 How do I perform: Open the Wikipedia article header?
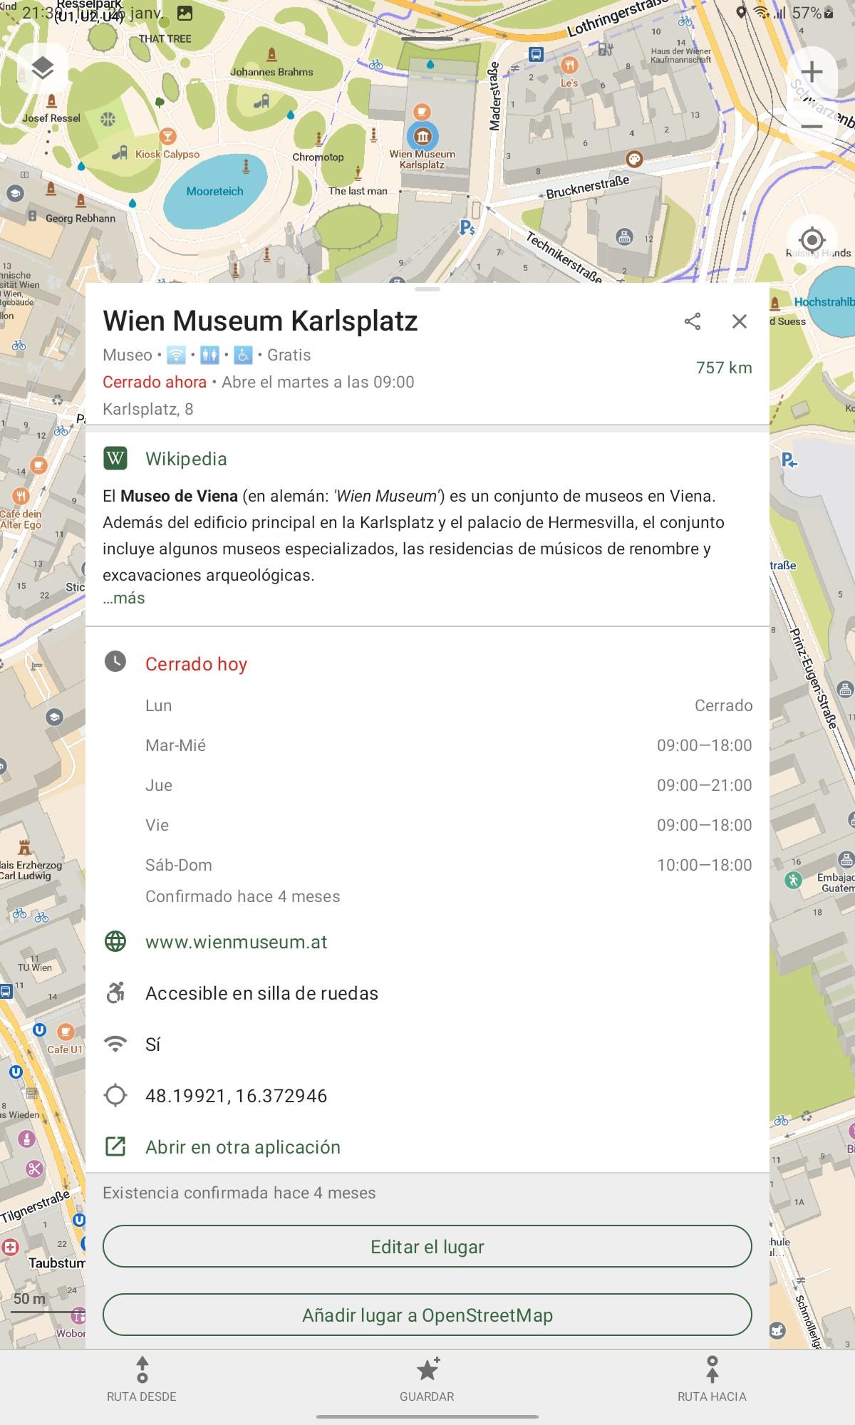[x=185, y=459]
